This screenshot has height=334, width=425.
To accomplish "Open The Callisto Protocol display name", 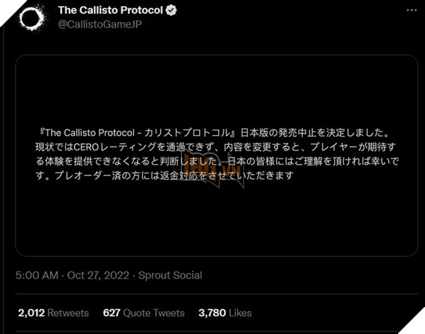I will pos(111,10).
